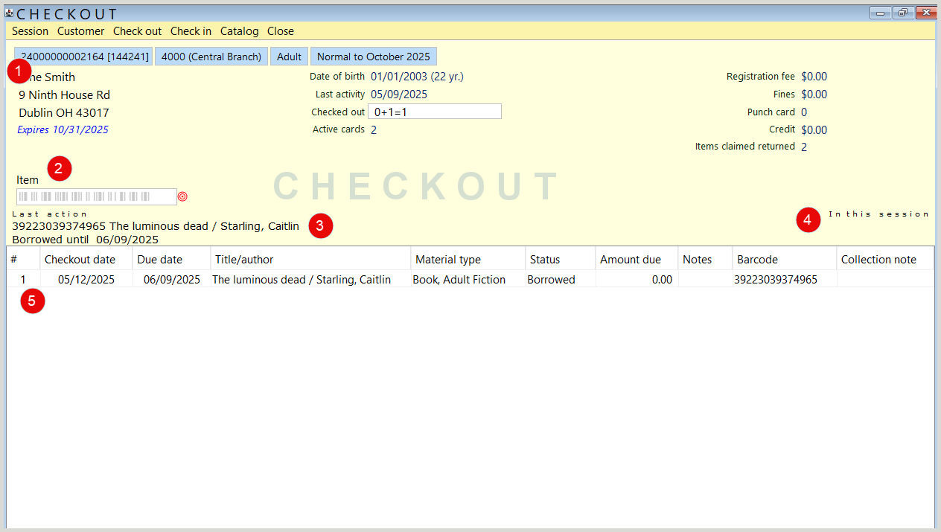This screenshot has width=941, height=532.
Task: Minimize the CHECKOUT window
Action: point(881,13)
